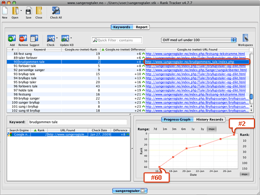
Task: Sort by Google.no (nettet) Difference column header
Action: coord(123,50)
